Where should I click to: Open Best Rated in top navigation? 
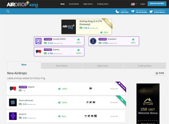[x=74, y=4]
